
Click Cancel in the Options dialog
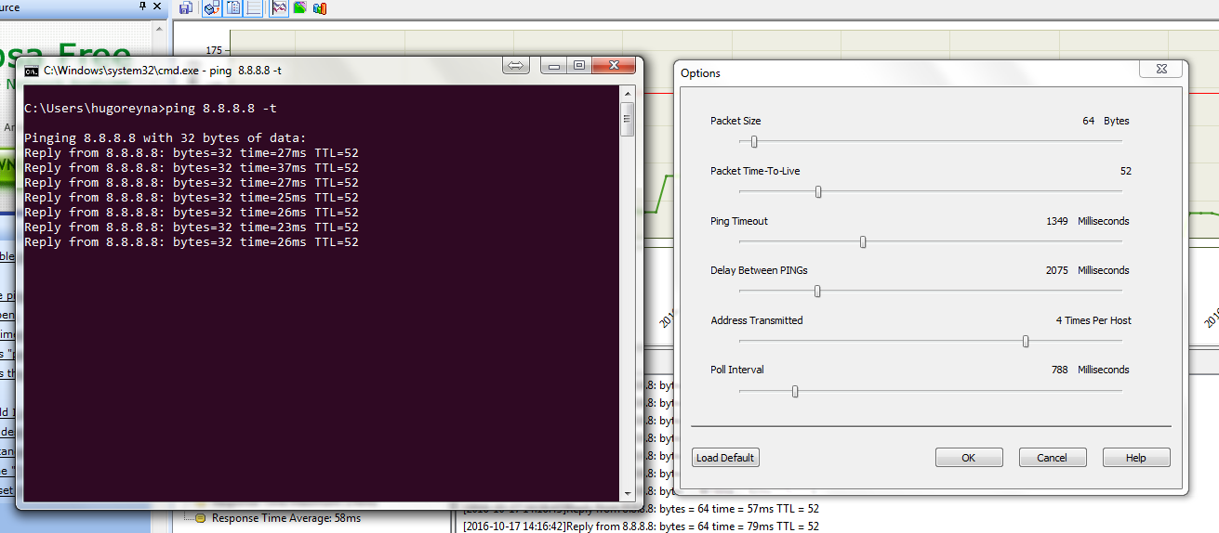(x=1053, y=458)
